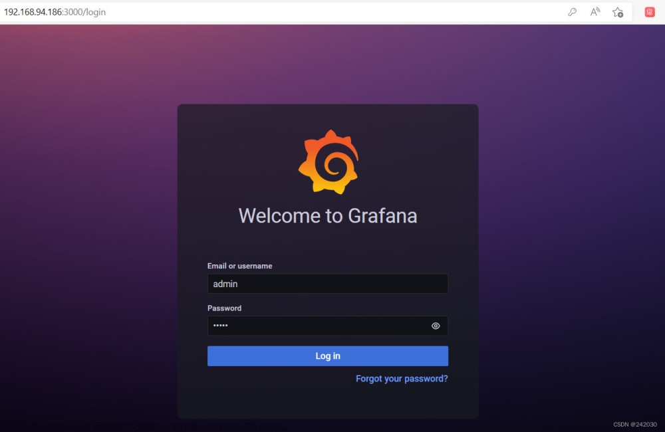This screenshot has width=665, height=432.
Task: Focus the Password input field
Action: coord(328,326)
